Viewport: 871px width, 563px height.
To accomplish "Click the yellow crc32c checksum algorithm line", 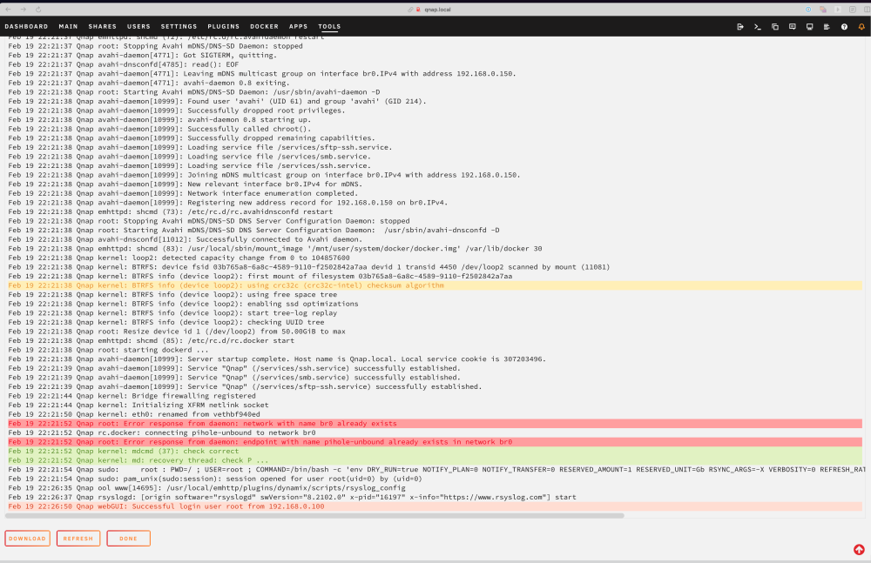I will [435, 285].
